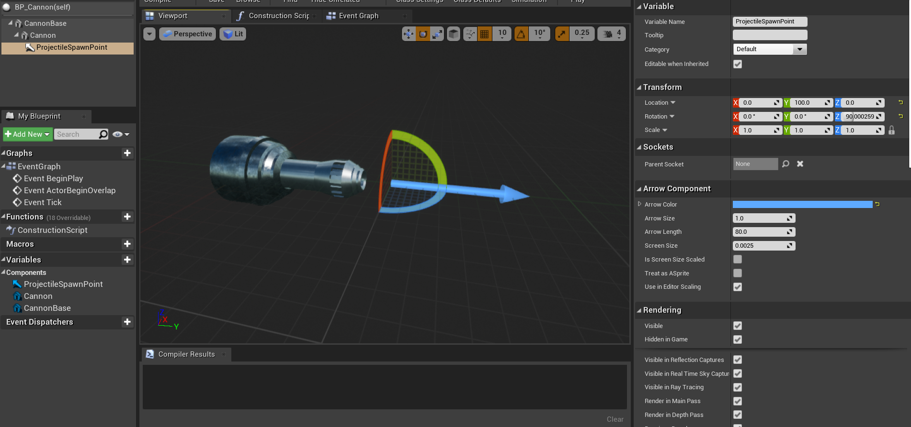Reset Location to default with yellow arrow
This screenshot has height=427, width=911.
(900, 102)
